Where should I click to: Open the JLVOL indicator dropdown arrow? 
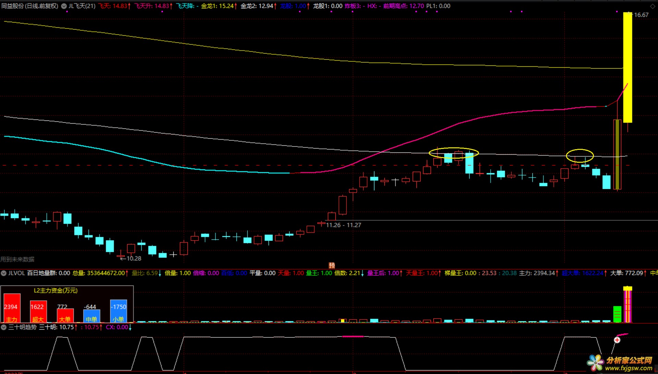click(4, 273)
